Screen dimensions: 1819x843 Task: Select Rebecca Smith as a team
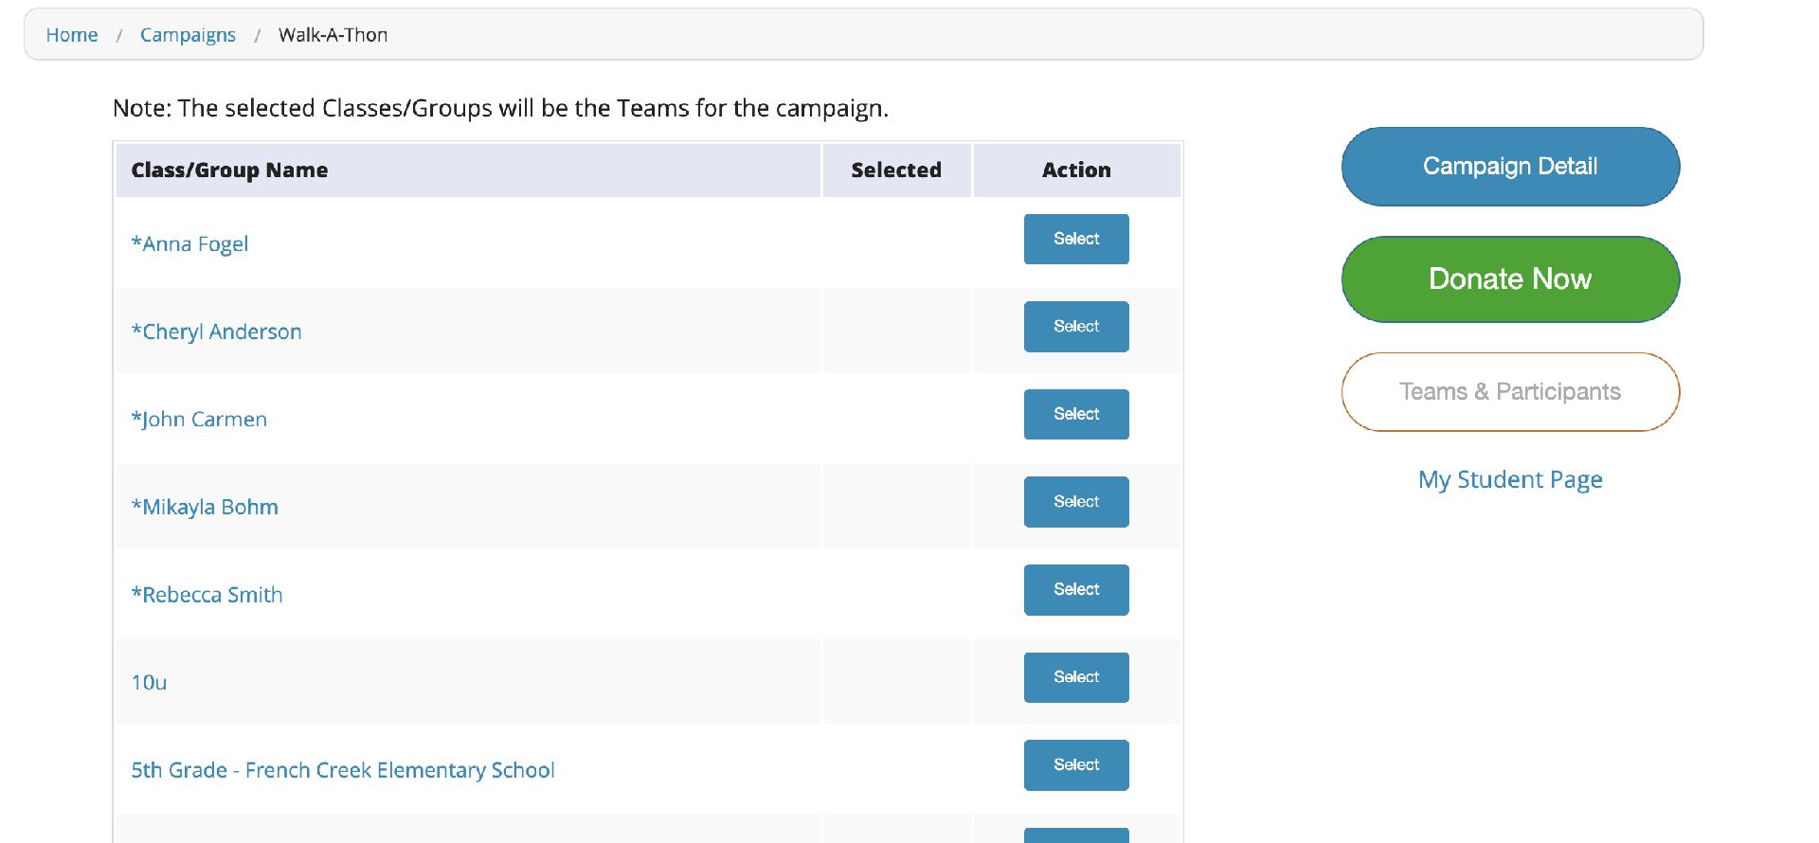1076,590
